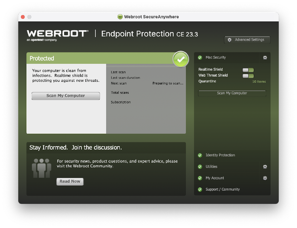
Task: Click Mac Security green check icon
Action: pos(200,57)
